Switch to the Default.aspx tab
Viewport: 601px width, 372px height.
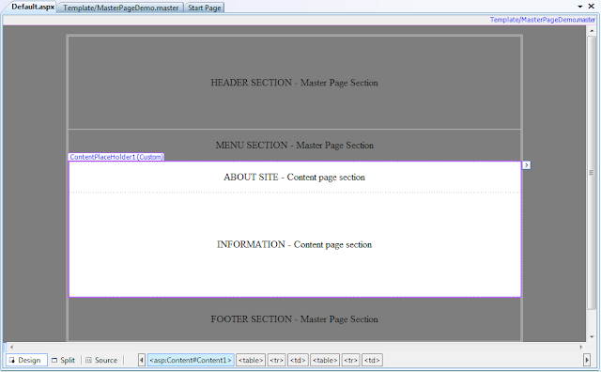tap(32, 7)
